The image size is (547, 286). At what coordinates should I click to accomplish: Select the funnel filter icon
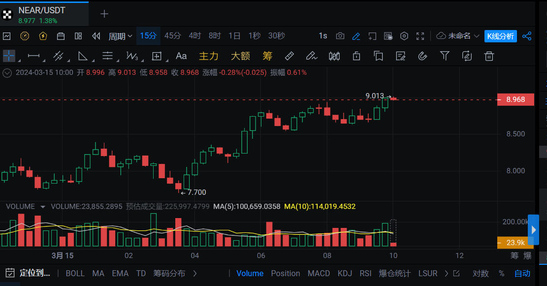click(x=445, y=56)
